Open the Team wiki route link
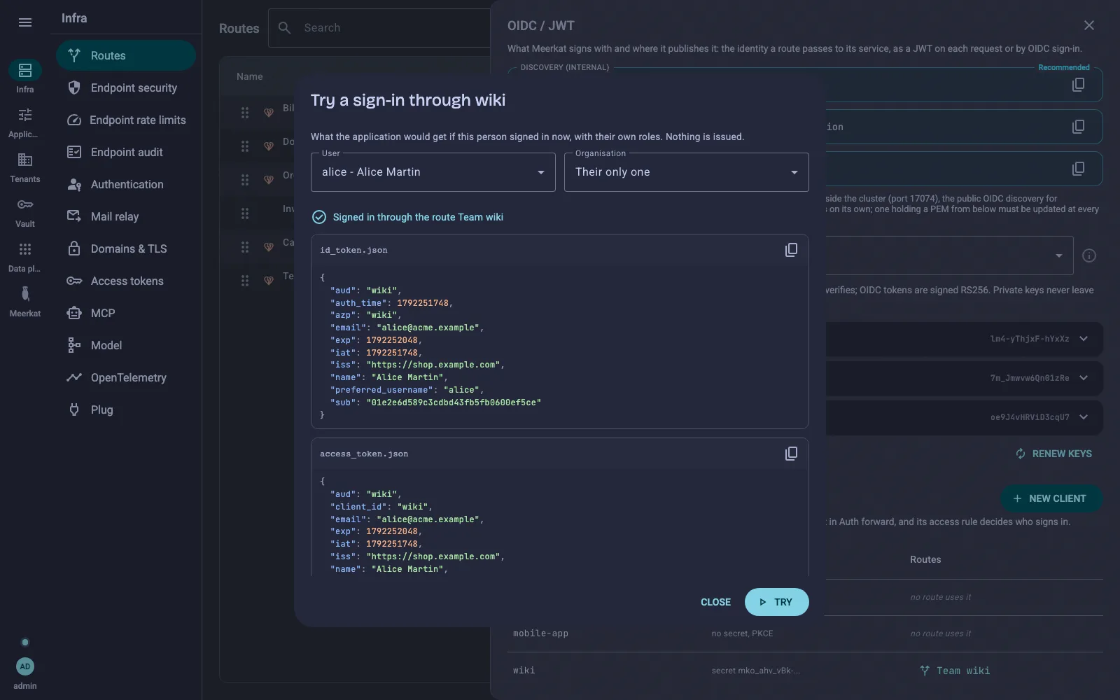 pyautogui.click(x=955, y=671)
